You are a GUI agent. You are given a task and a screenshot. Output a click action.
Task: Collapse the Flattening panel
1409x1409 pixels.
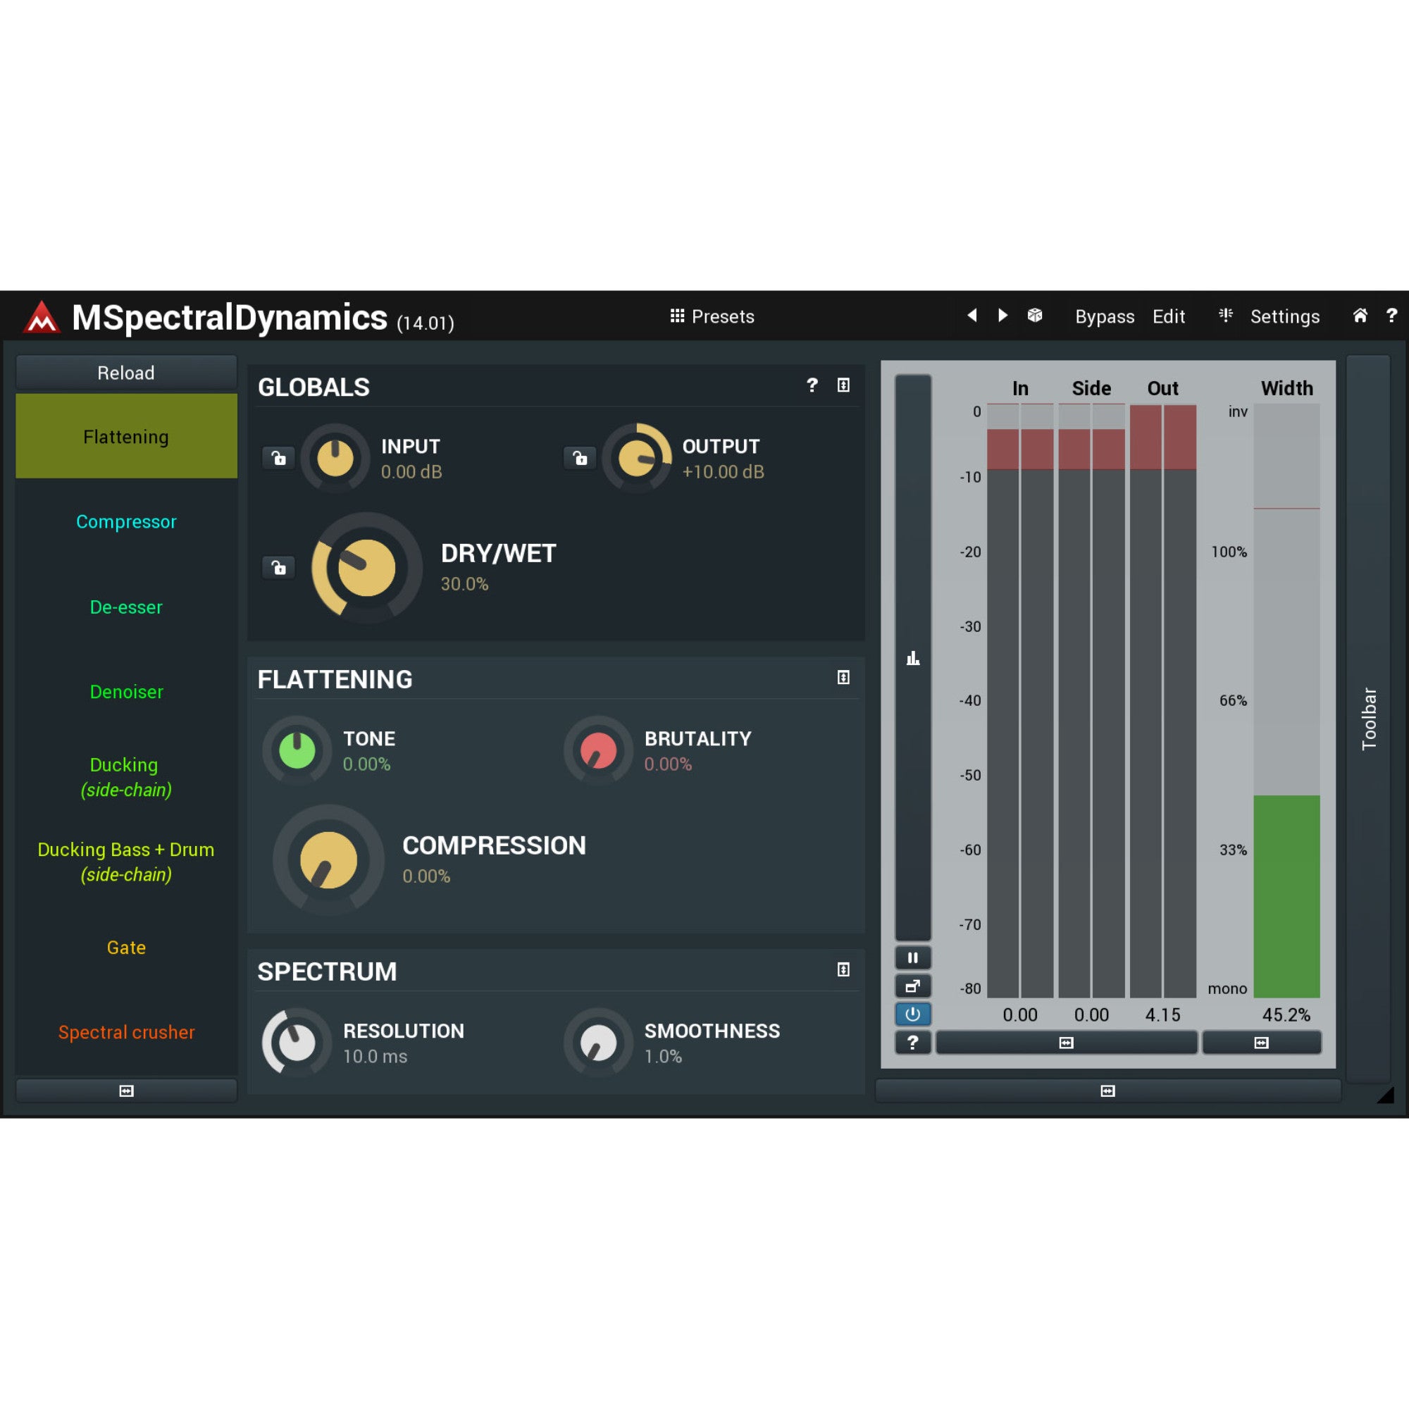point(843,678)
